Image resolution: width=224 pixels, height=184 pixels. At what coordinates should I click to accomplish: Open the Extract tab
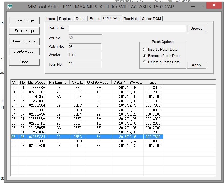(x=95, y=19)
